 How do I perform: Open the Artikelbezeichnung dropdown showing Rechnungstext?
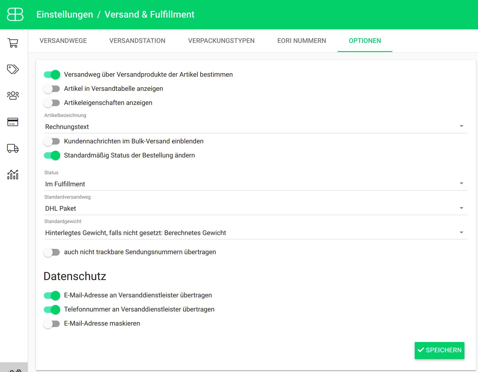coord(255,127)
